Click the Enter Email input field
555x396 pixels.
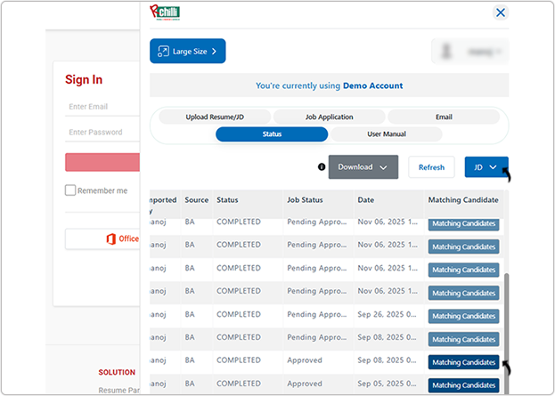pyautogui.click(x=102, y=107)
